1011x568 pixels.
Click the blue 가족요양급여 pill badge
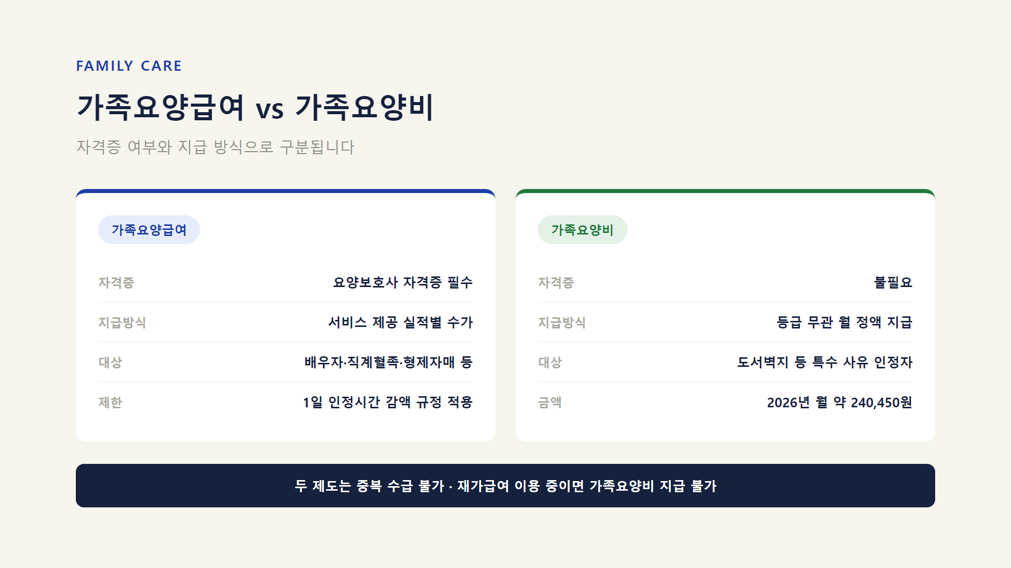pos(149,230)
